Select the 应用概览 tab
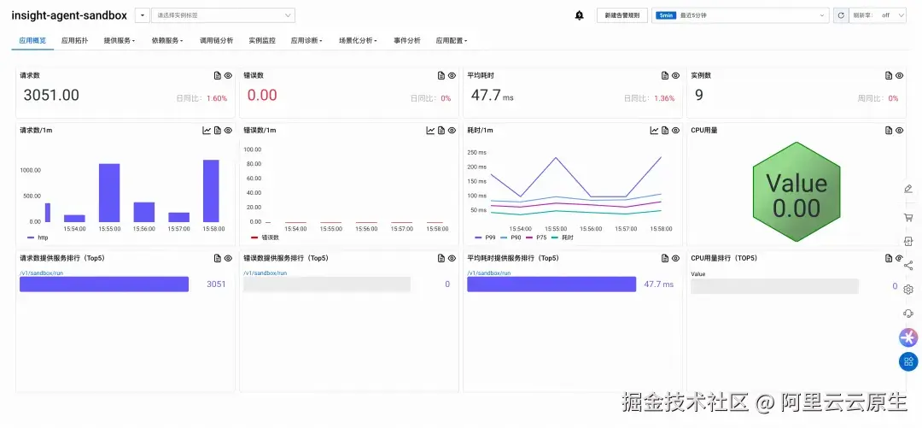922x428 pixels. 32,41
